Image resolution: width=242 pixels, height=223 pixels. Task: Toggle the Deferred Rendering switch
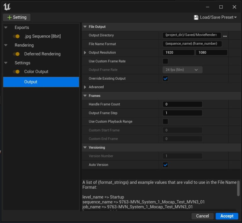click(x=16, y=54)
